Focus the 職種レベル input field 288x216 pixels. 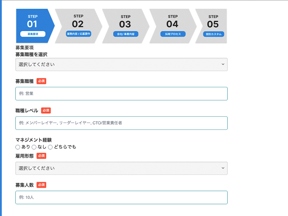point(121,123)
